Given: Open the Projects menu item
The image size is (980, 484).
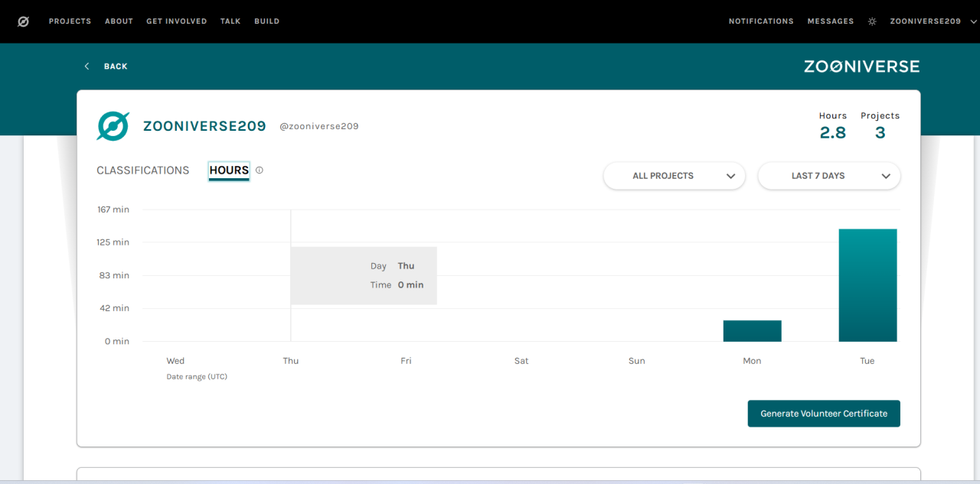Looking at the screenshot, I should click(70, 21).
